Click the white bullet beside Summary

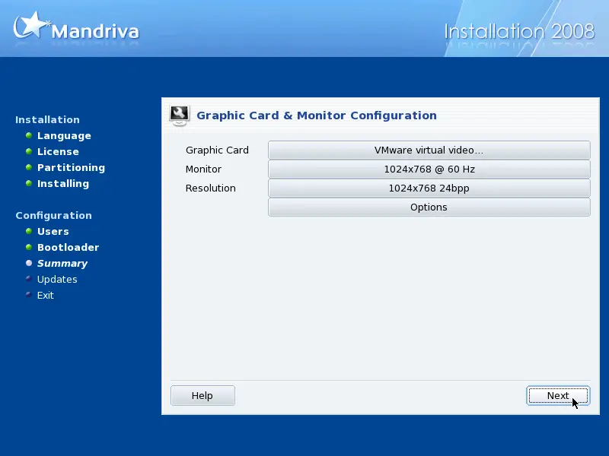pyautogui.click(x=29, y=263)
